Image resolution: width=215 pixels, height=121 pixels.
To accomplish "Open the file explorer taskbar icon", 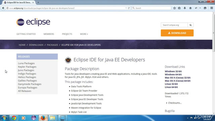I will coord(52,118).
